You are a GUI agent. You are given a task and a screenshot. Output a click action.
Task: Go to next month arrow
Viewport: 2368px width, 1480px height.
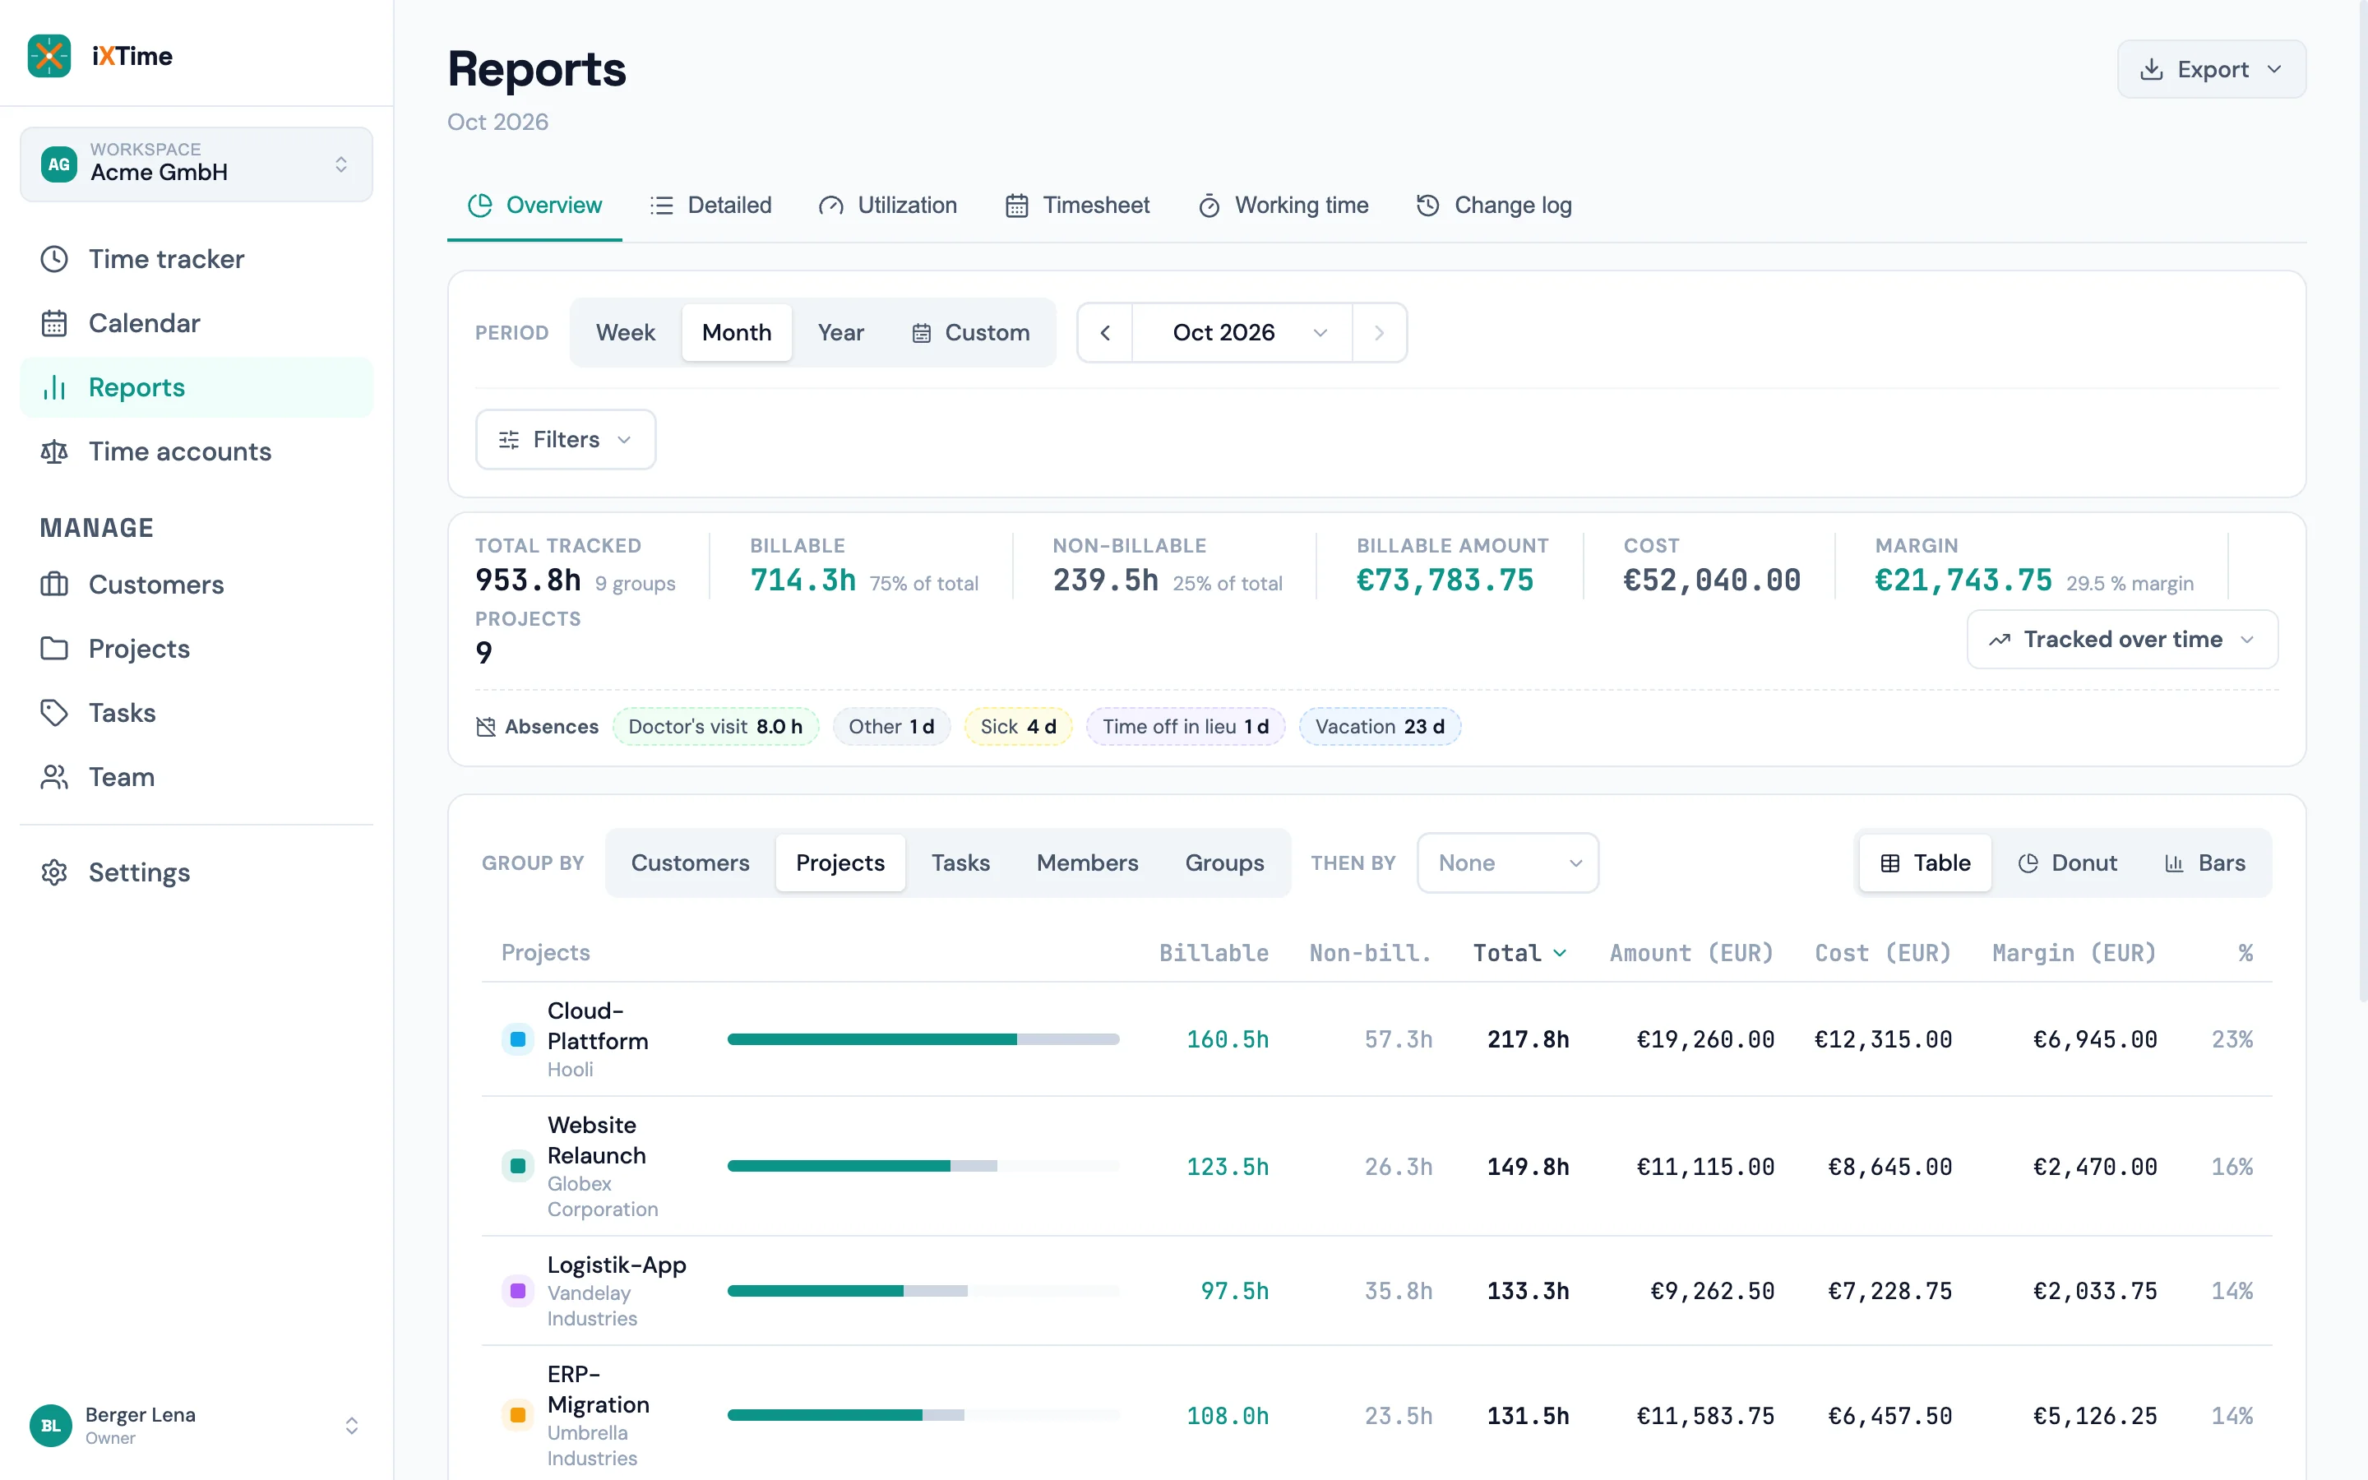click(1380, 333)
